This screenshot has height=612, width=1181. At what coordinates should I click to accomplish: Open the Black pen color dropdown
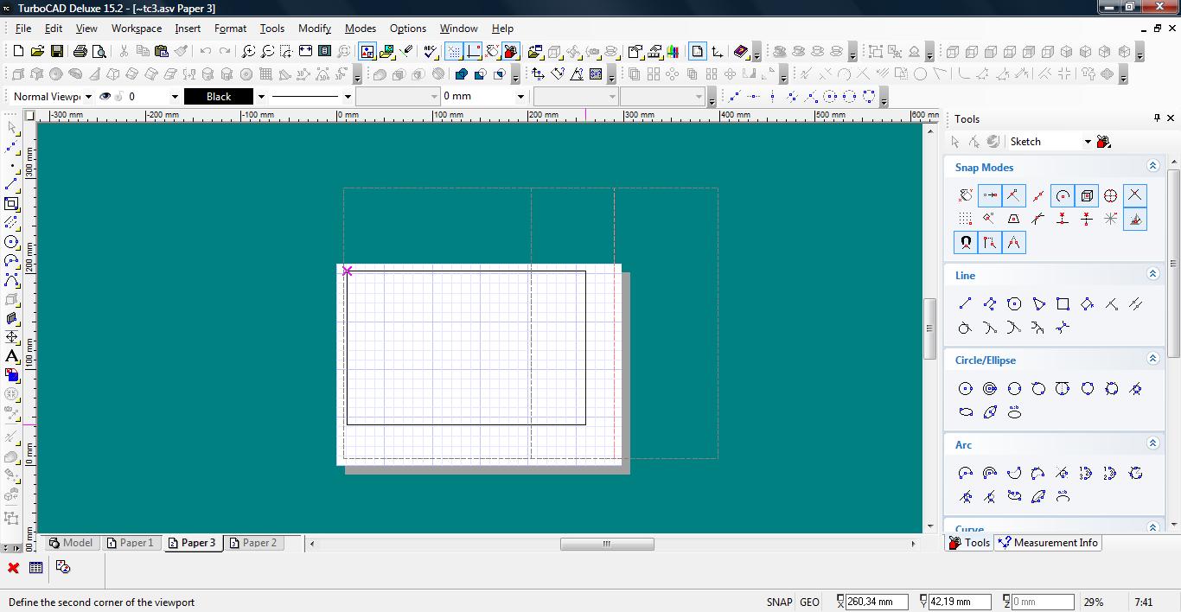[x=261, y=97]
